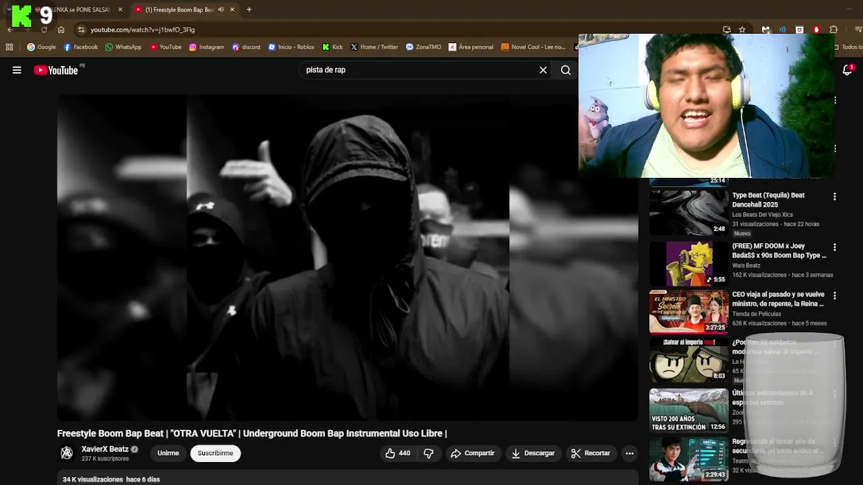Open XavierX Beatz channel name link

click(x=105, y=449)
